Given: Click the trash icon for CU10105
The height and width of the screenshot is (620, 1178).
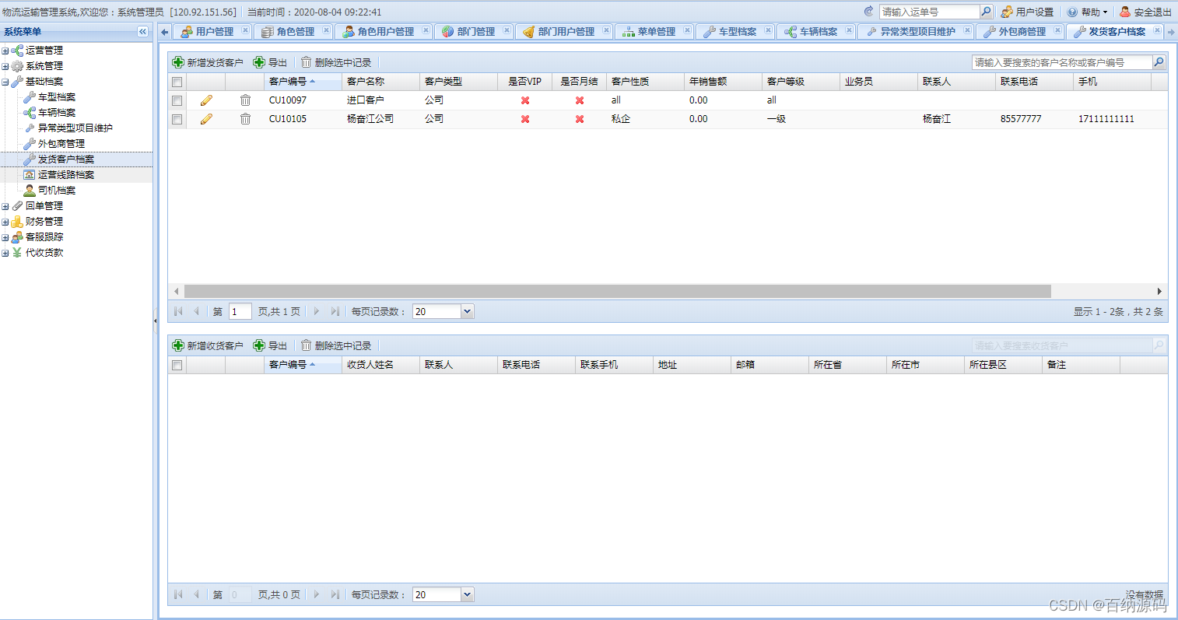Looking at the screenshot, I should coord(245,119).
